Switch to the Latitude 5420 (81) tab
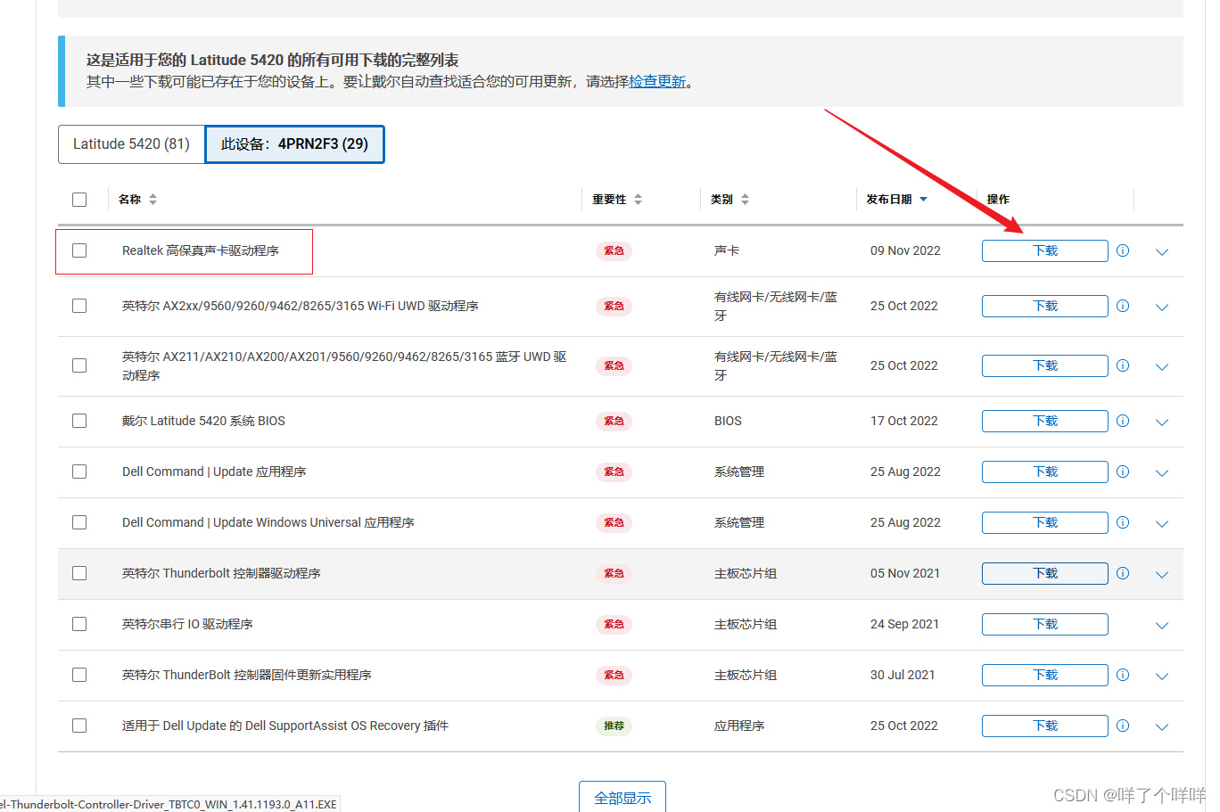Viewport: 1220px width, 812px height. point(131,144)
